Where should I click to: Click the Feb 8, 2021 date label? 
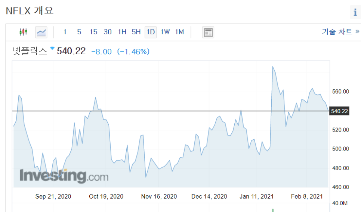tap(307, 196)
